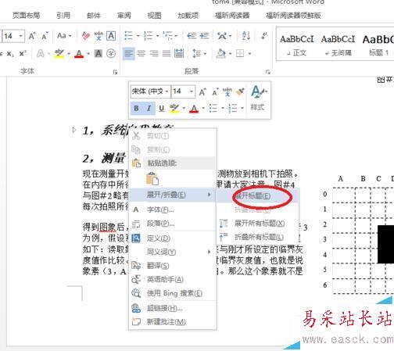
Task: Open paragraph shading paint bucket
Action: point(221,54)
